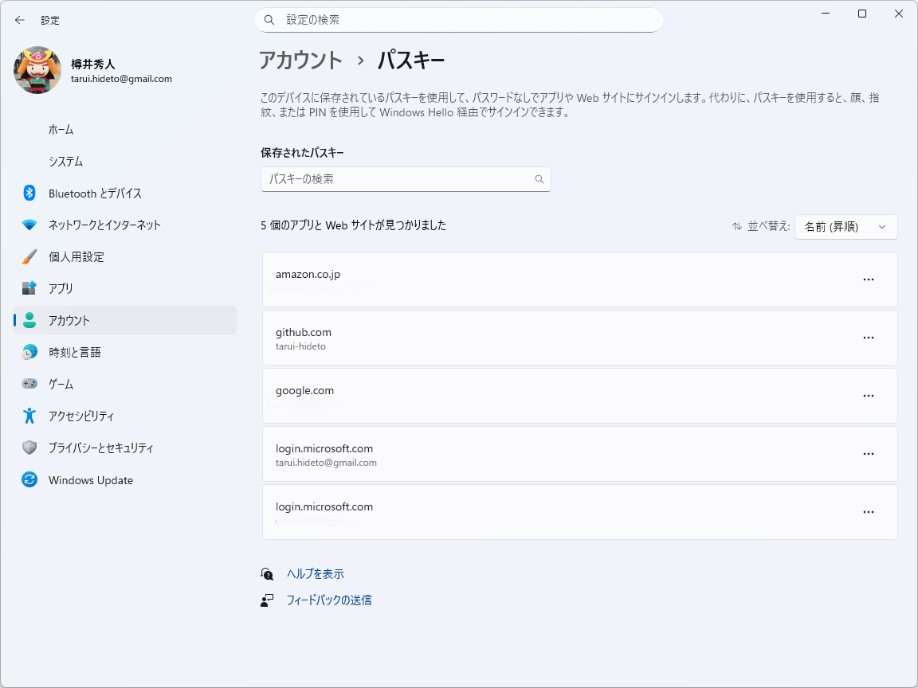Click the profile avatar for 樽井秀人

tap(36, 71)
